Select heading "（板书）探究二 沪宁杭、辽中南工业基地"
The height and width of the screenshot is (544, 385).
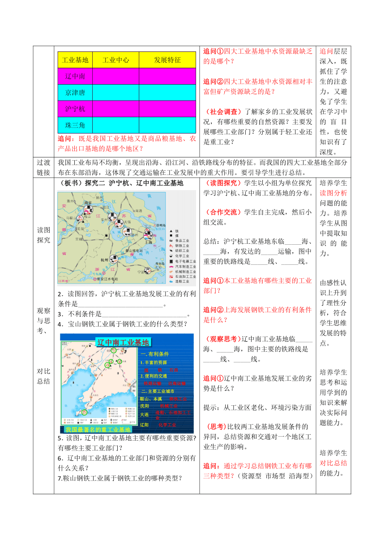tap(121, 183)
